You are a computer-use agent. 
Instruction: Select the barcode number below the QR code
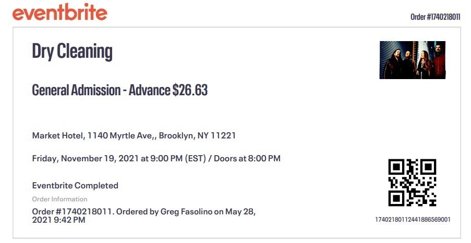(x=413, y=219)
